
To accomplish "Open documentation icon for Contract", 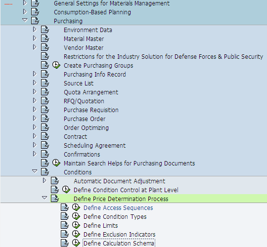I will (45, 136).
